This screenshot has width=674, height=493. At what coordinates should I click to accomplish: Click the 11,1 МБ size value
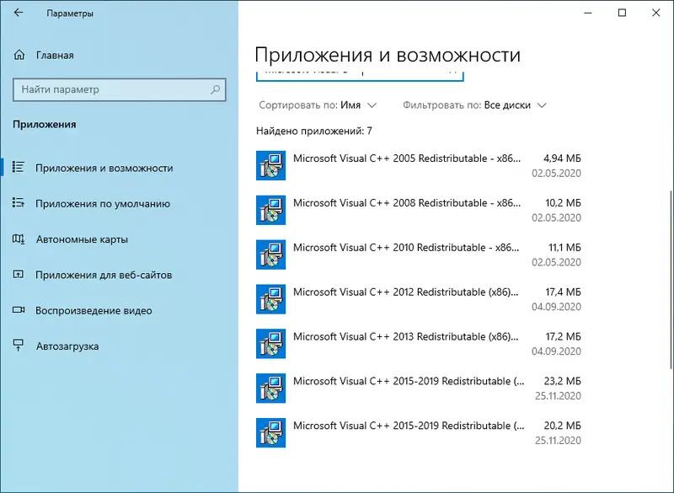pos(564,248)
